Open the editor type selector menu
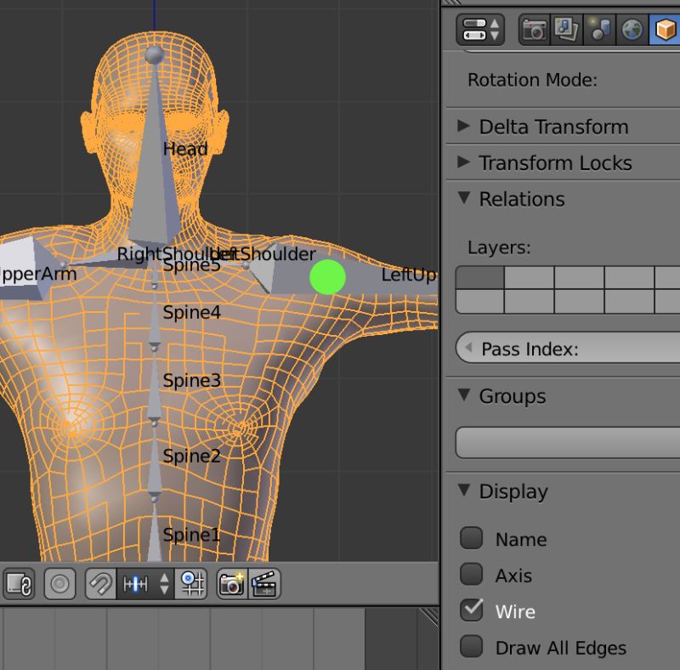Image resolution: width=680 pixels, height=670 pixels. tap(478, 28)
